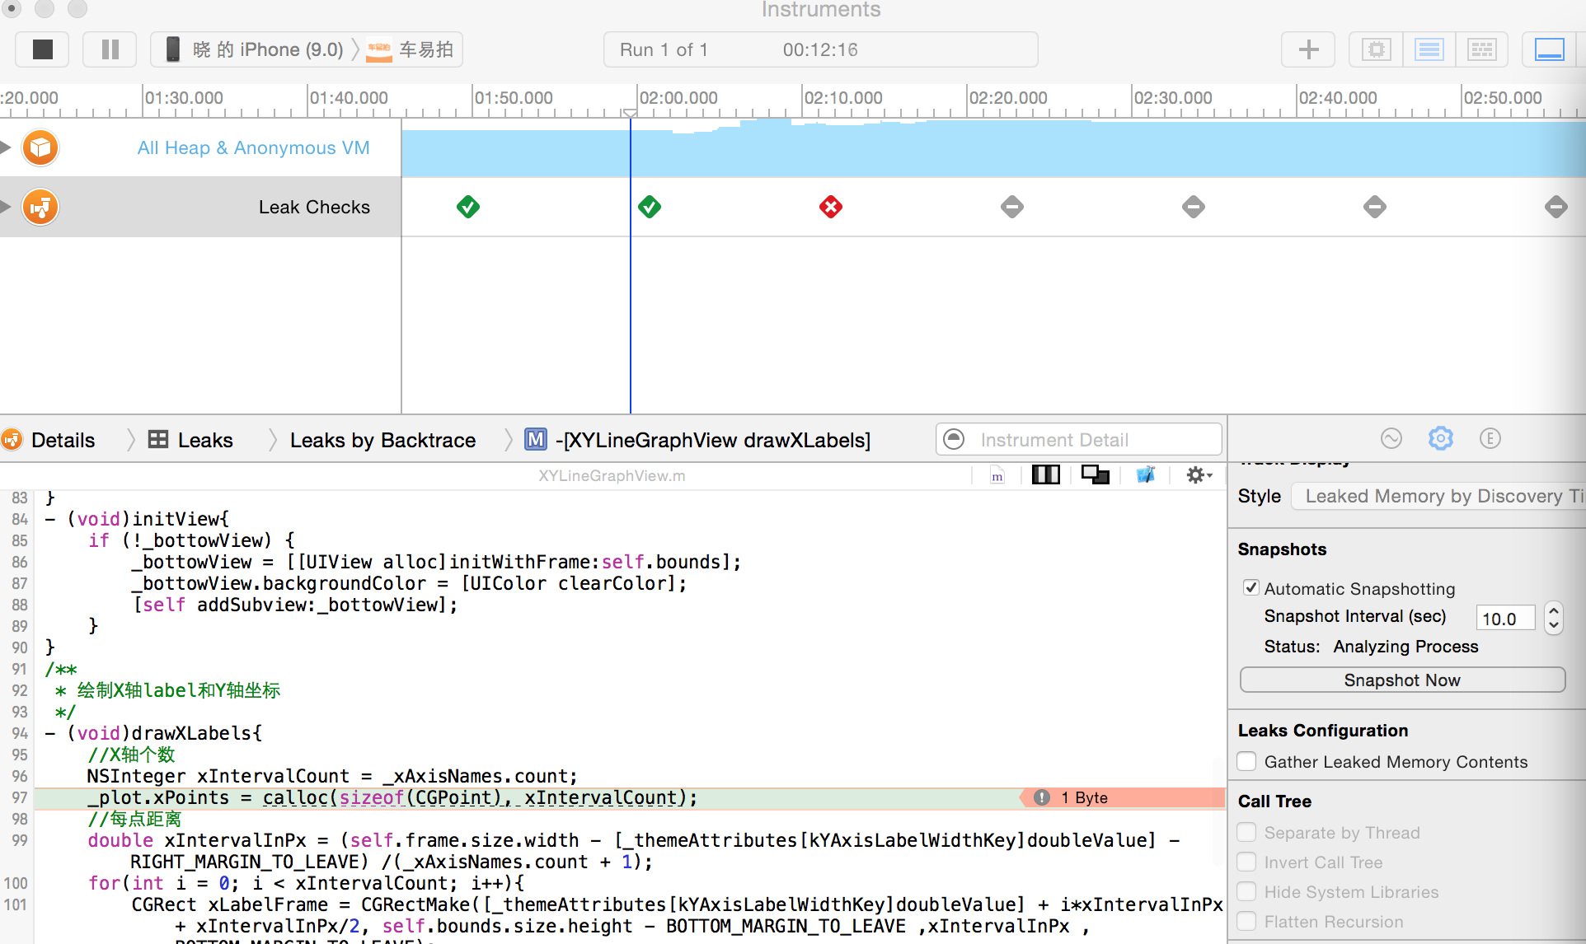Screen dimensions: 1586x944
Task: Open the Leaks by Backtrace breadcrumb
Action: coord(382,440)
